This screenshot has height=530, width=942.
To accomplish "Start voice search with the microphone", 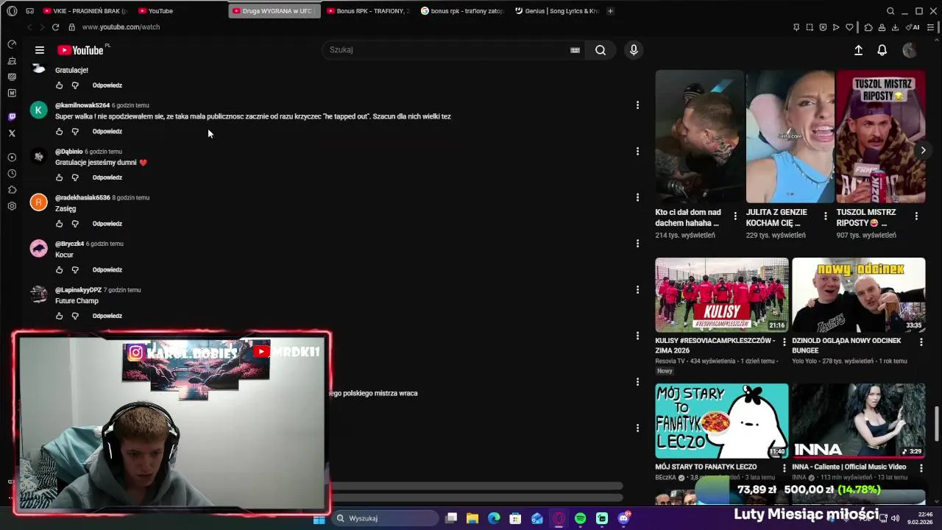I will (634, 50).
